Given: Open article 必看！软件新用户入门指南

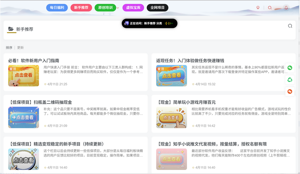Looking at the screenshot, I should 34,61.
